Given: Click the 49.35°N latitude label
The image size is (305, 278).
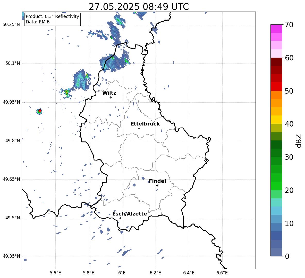Looking at the screenshot, I should coord(11,256).
